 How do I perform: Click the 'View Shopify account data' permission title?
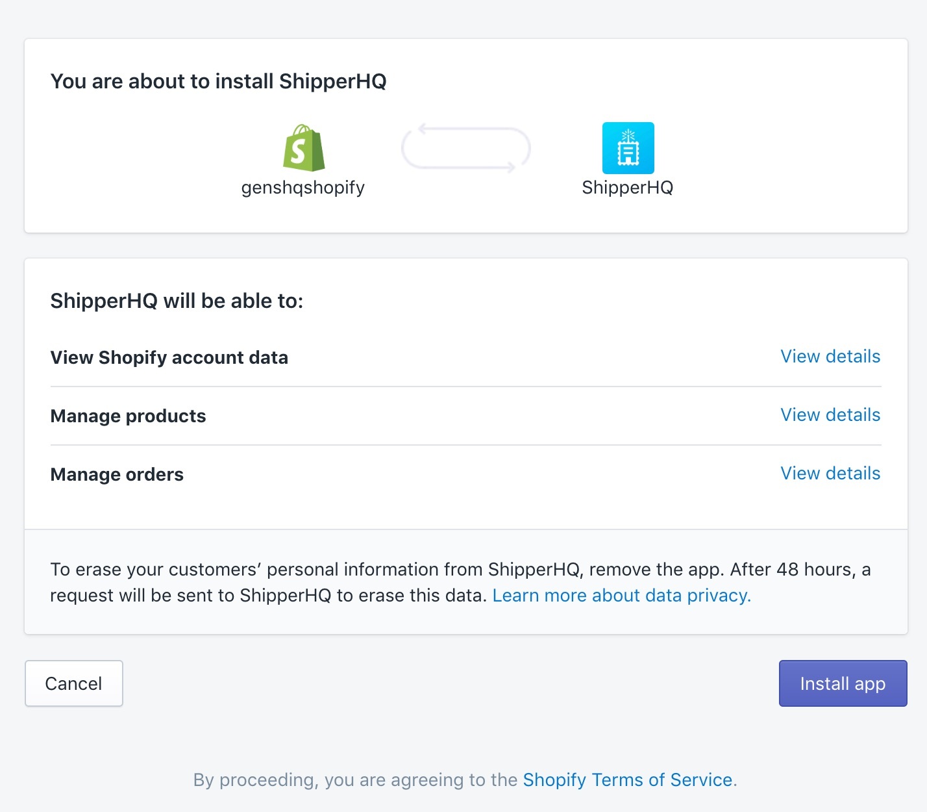[x=169, y=358]
